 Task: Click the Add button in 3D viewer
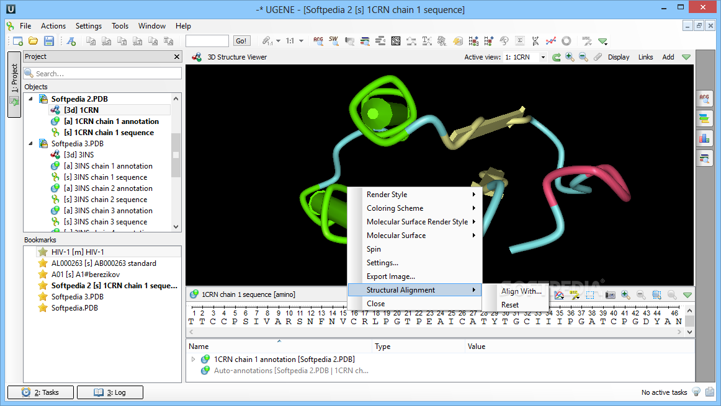(x=668, y=57)
